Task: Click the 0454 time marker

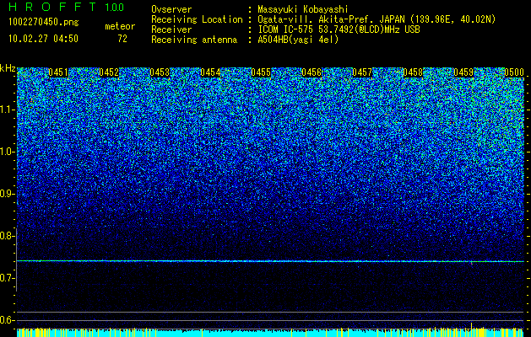Action: click(x=210, y=72)
